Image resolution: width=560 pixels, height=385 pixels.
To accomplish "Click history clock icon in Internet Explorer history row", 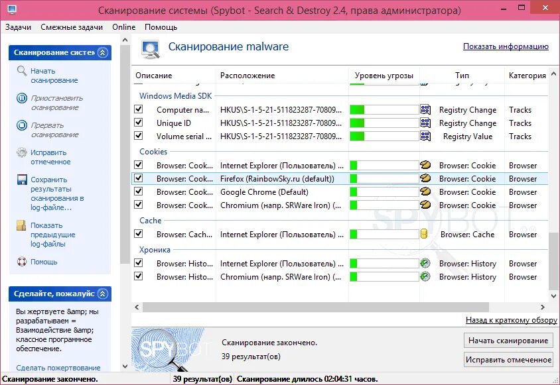I will pos(425,263).
